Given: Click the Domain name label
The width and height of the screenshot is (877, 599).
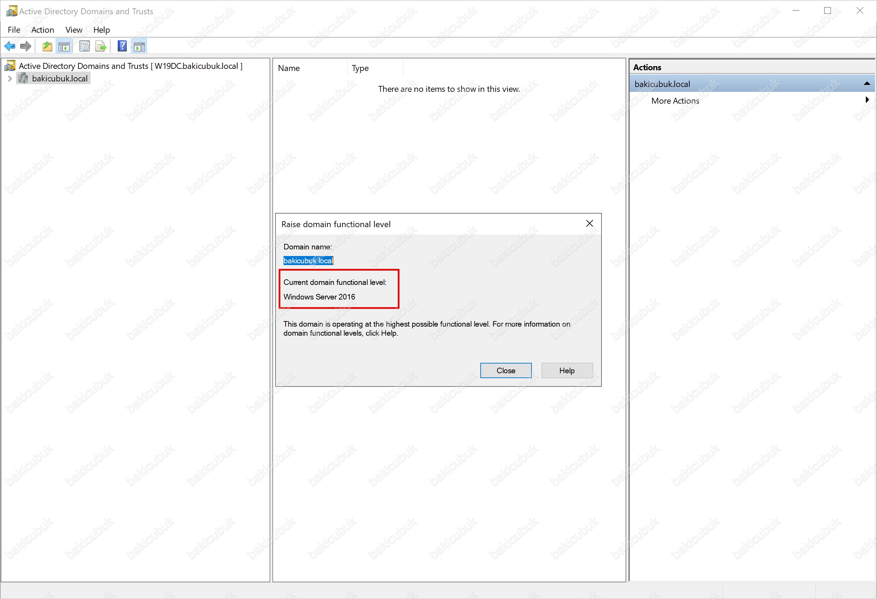Looking at the screenshot, I should [308, 247].
